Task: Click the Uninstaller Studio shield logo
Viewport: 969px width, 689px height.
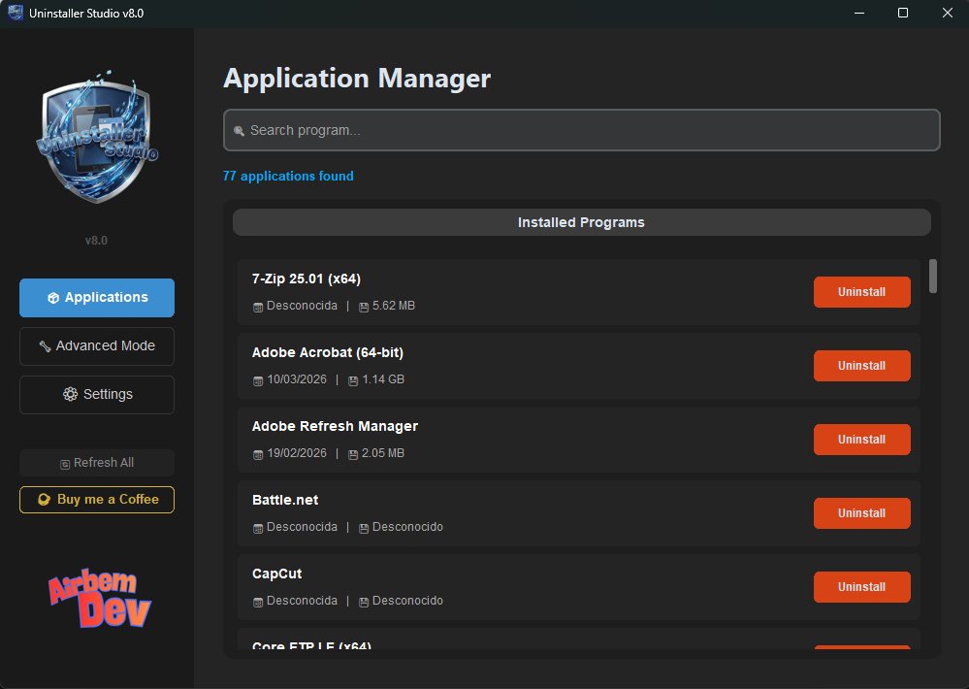Action: tap(96, 138)
